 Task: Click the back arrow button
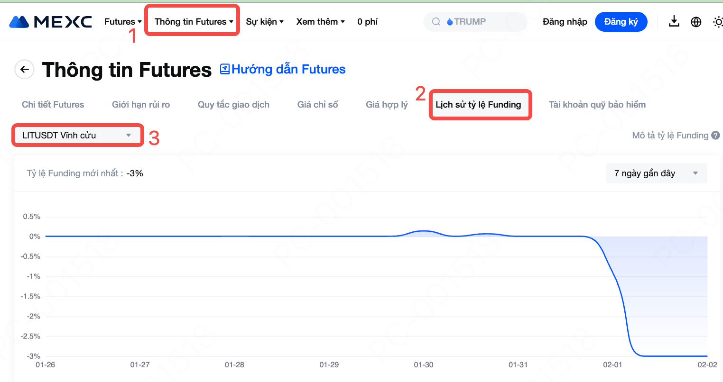(24, 70)
